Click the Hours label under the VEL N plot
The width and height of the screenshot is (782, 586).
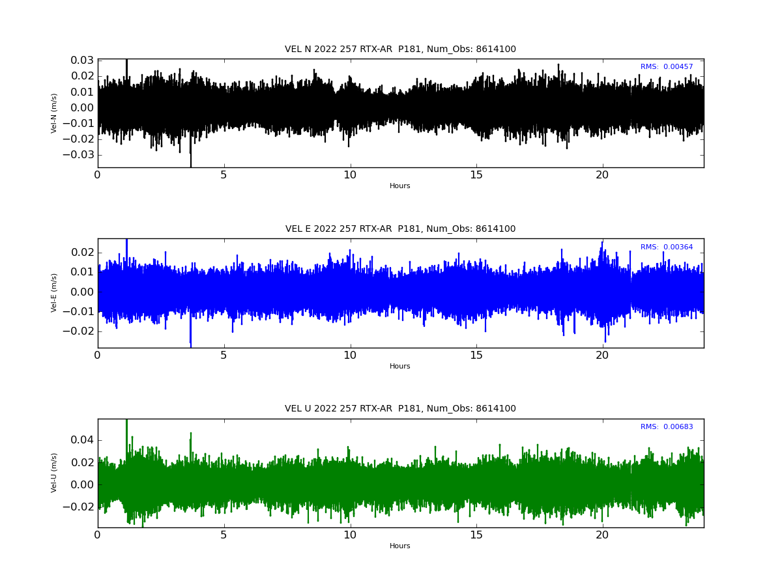coord(400,186)
